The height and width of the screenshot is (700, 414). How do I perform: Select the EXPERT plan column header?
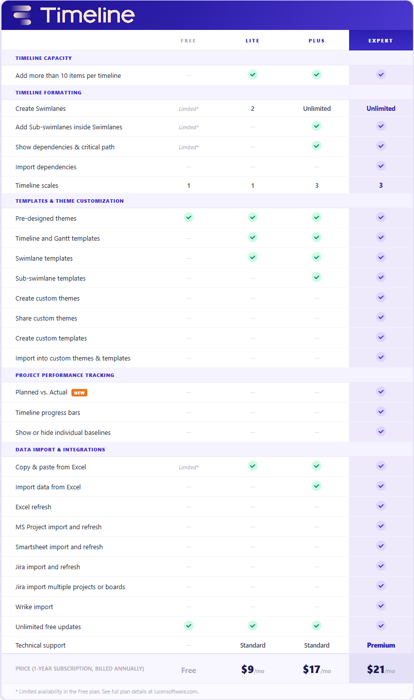[381, 40]
